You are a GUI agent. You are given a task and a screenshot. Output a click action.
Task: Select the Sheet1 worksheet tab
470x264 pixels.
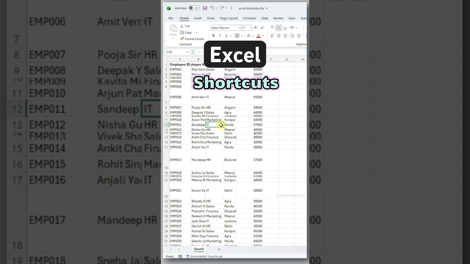[199, 249]
